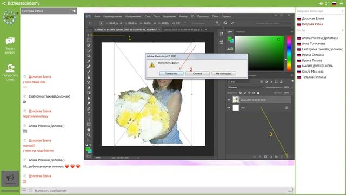This screenshot has width=346, height=195.
Task: Open the layer opacity dropdown
Action: point(292,87)
